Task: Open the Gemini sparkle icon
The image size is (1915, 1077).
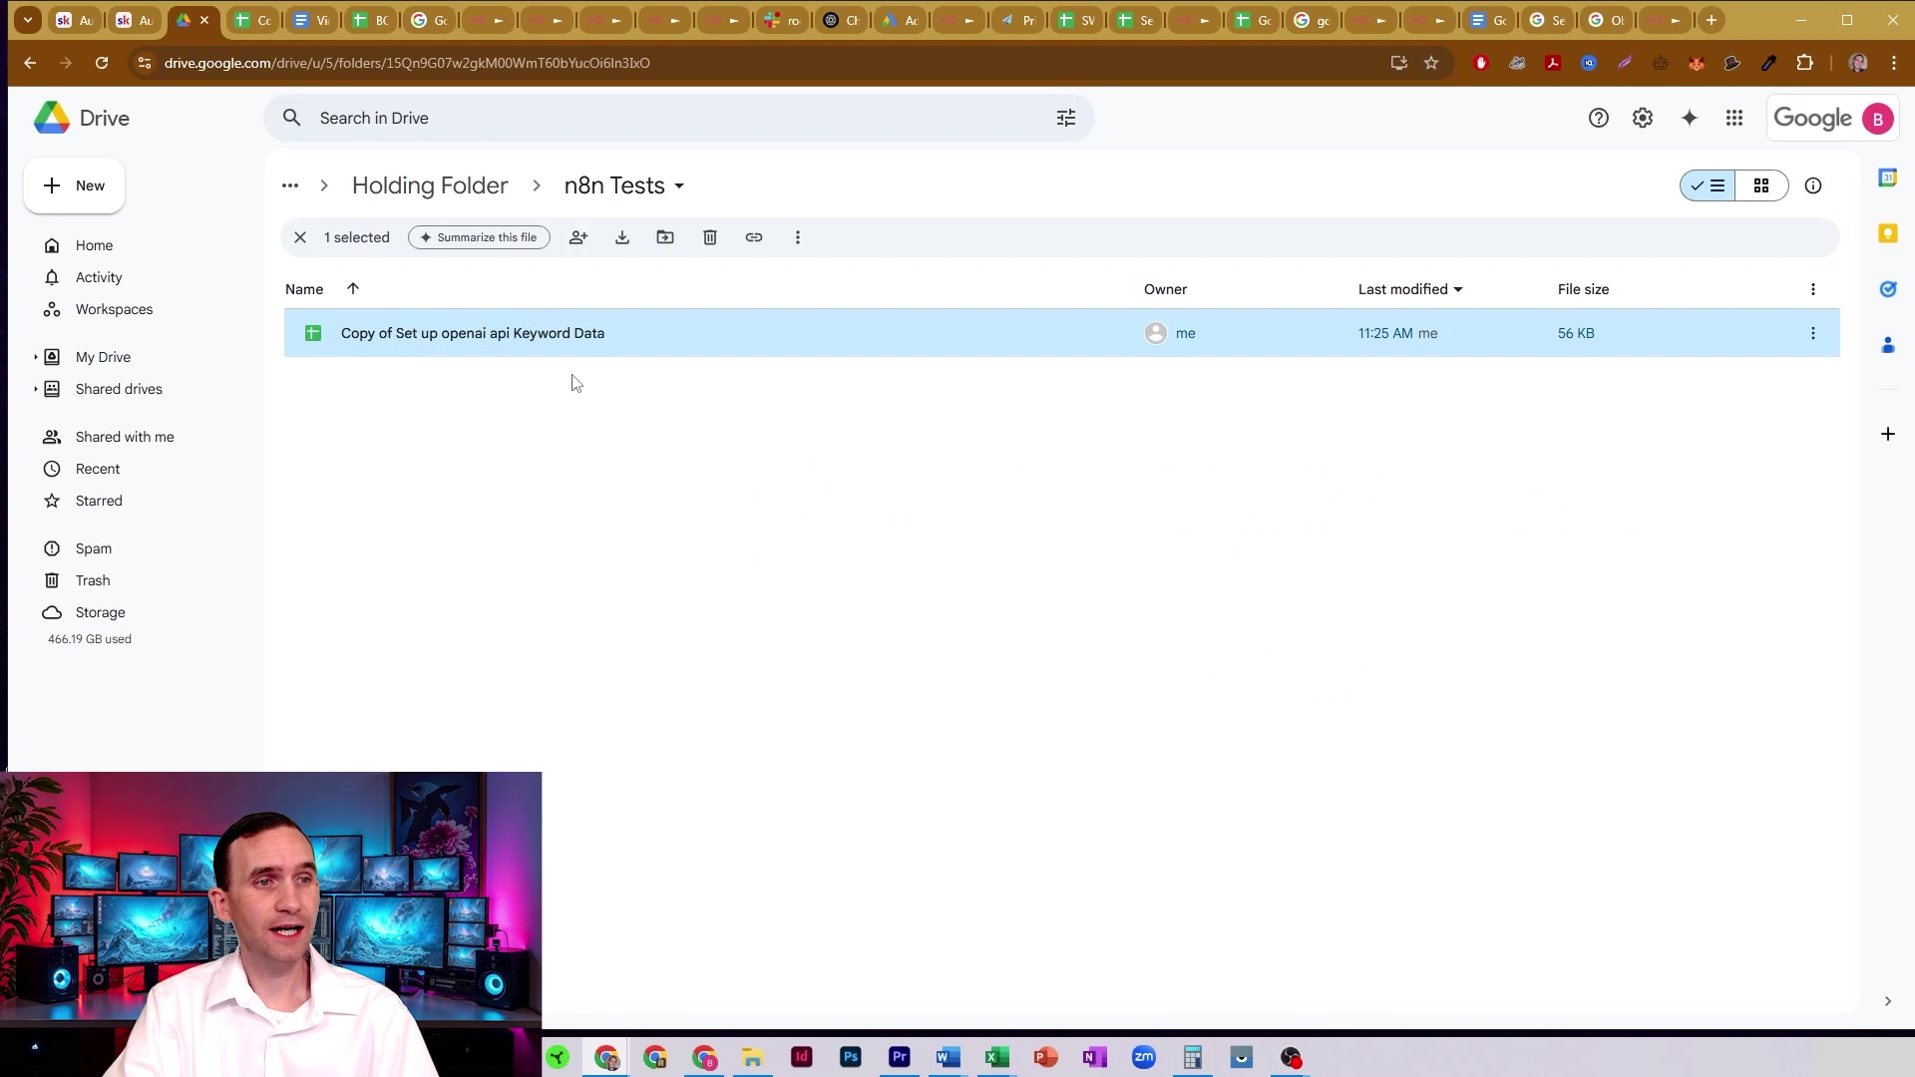Action: (x=1689, y=119)
